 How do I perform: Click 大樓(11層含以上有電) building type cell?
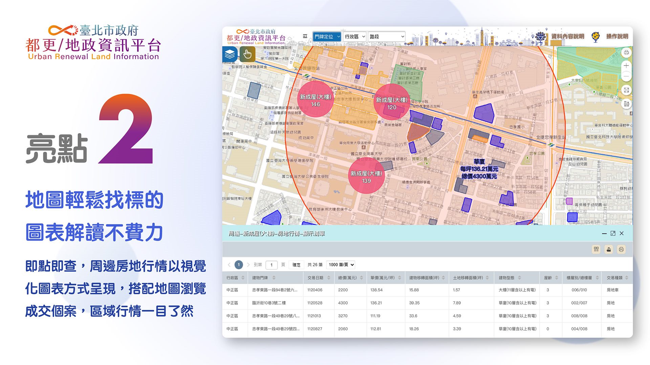(517, 290)
